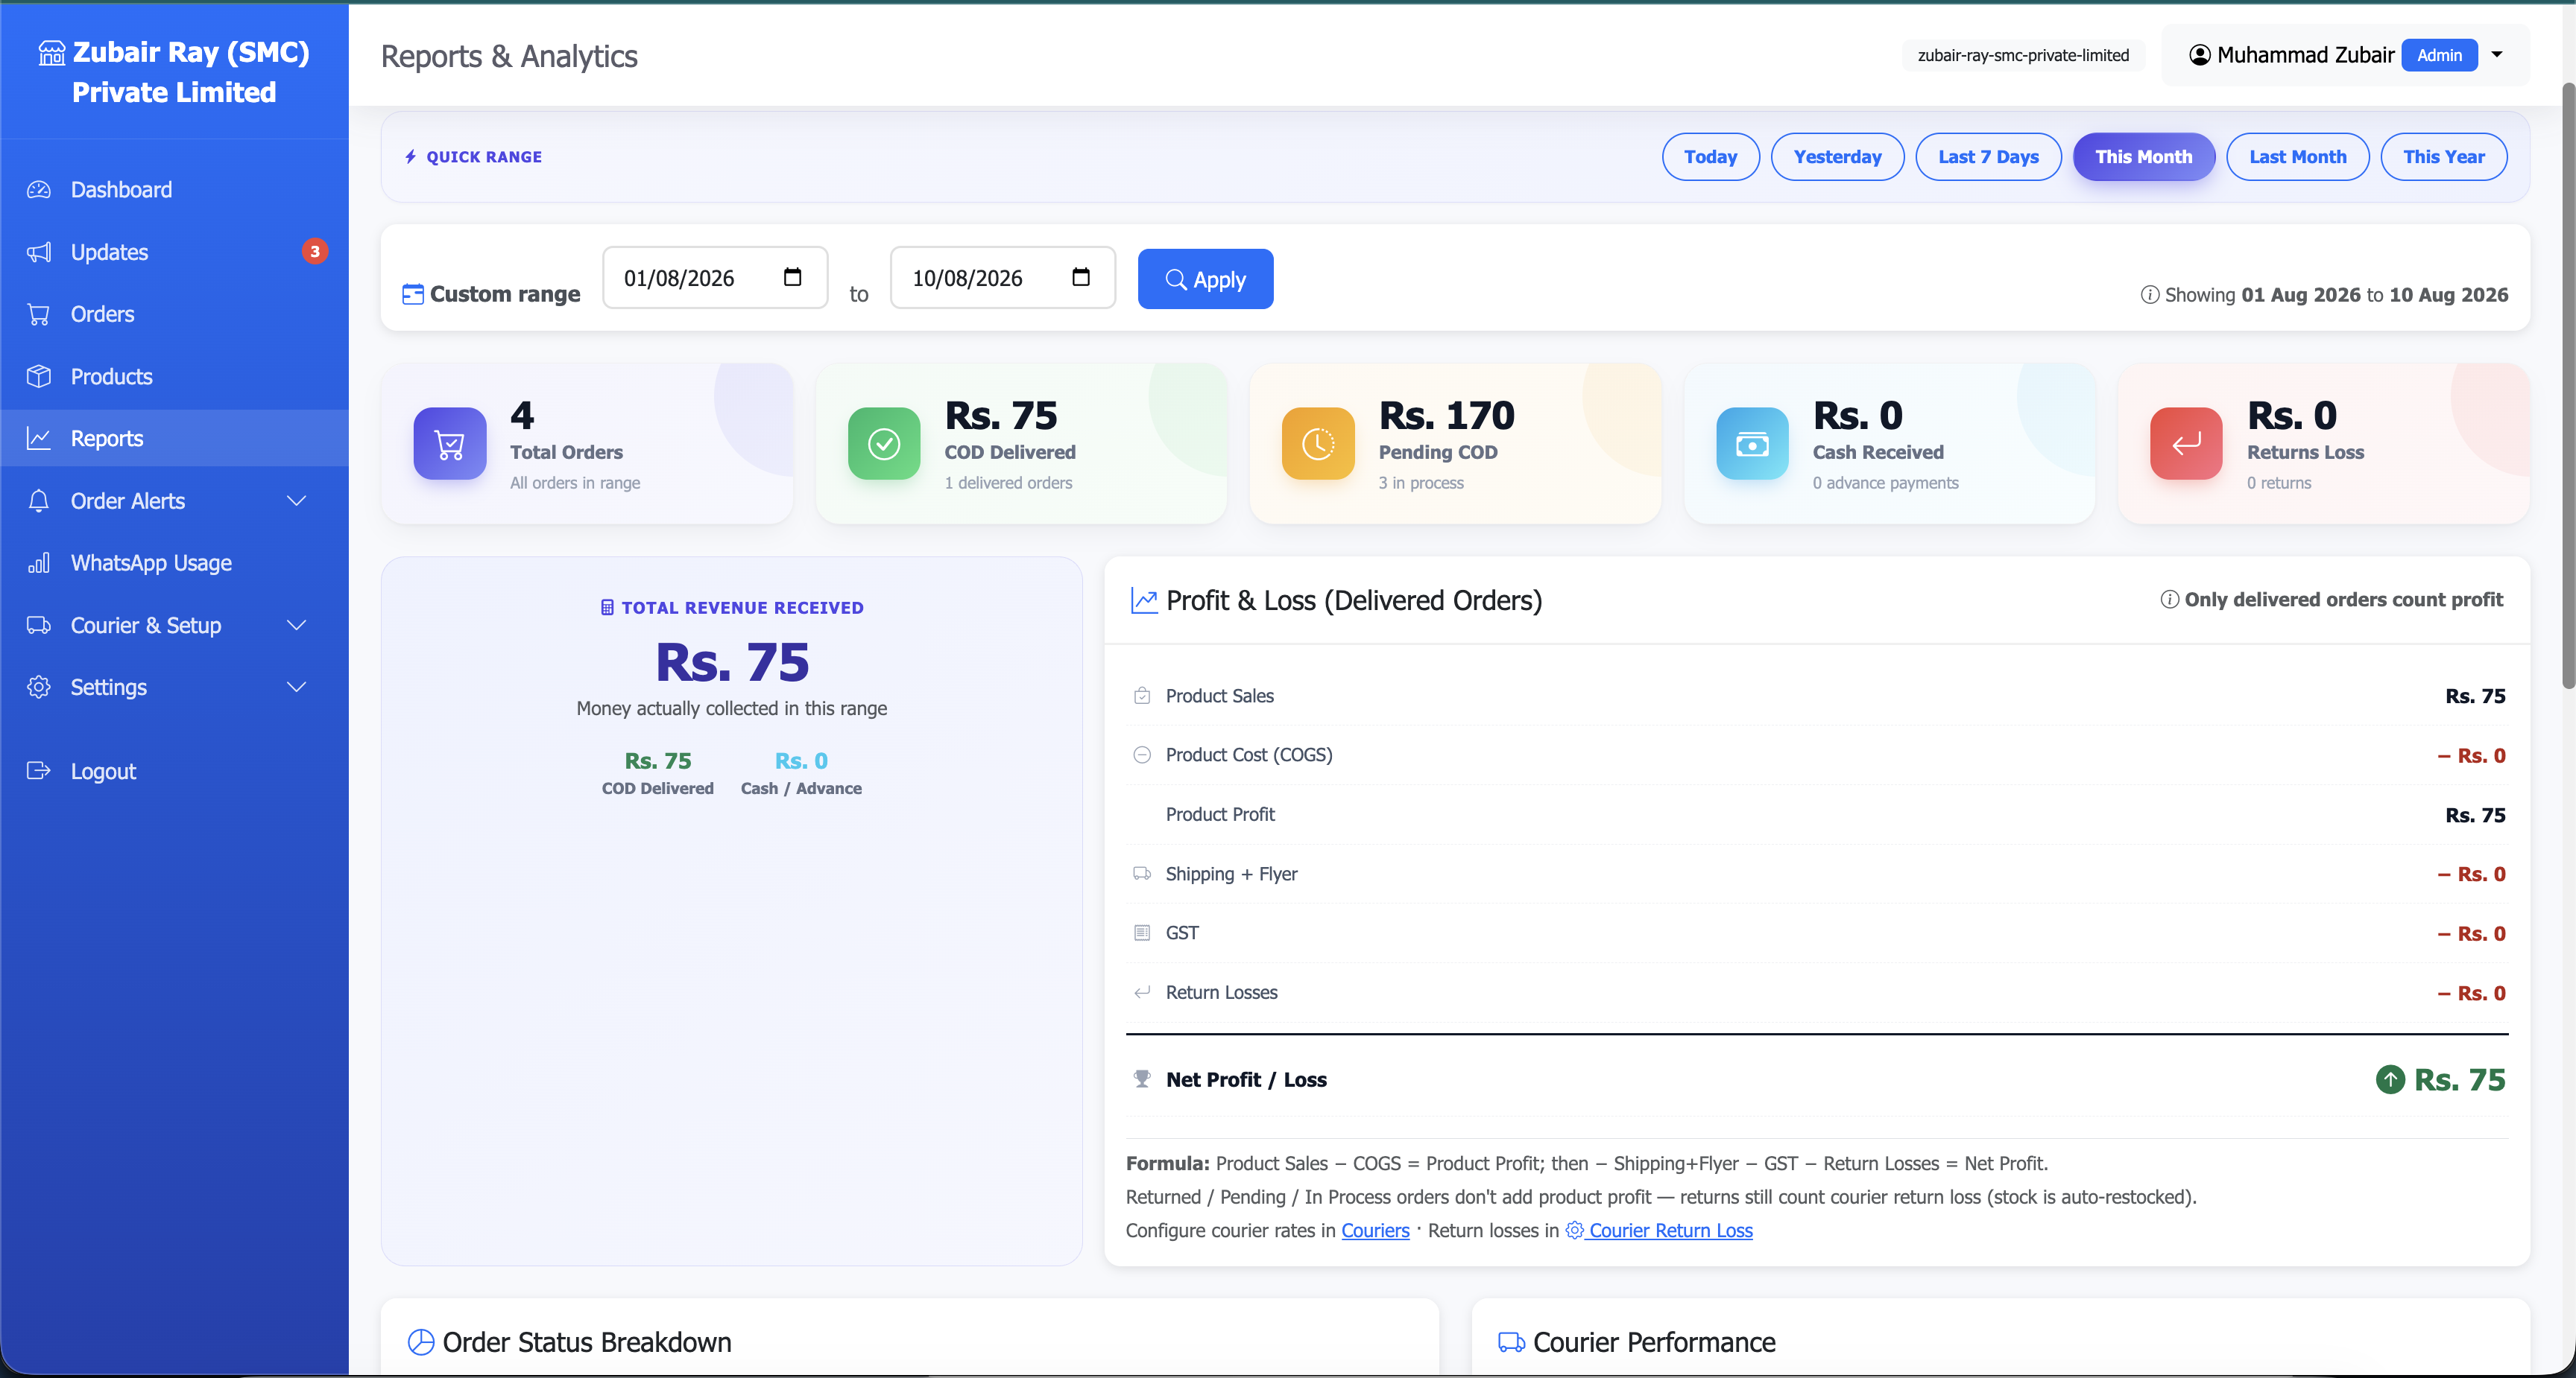Image resolution: width=2576 pixels, height=1378 pixels.
Task: Click the Apply button
Action: click(1205, 279)
